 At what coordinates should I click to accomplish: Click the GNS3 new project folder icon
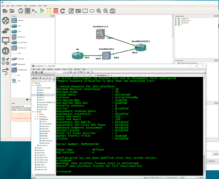(5, 11)
